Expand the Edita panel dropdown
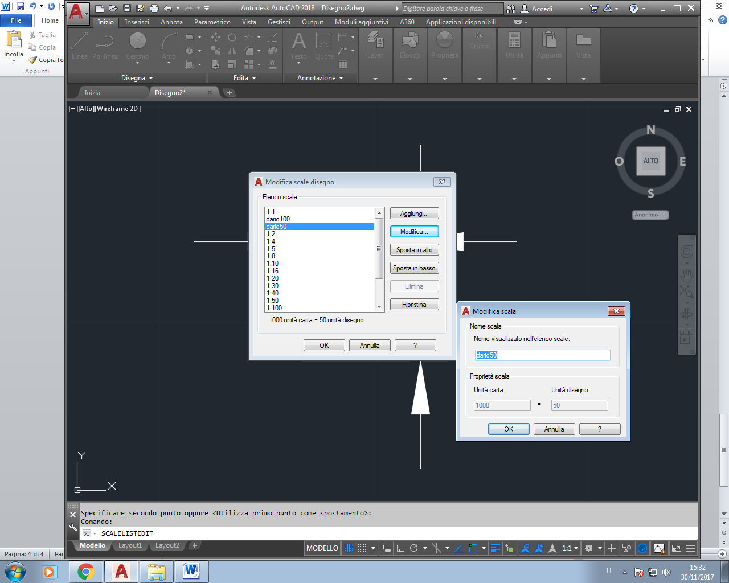The image size is (729, 583). click(245, 78)
